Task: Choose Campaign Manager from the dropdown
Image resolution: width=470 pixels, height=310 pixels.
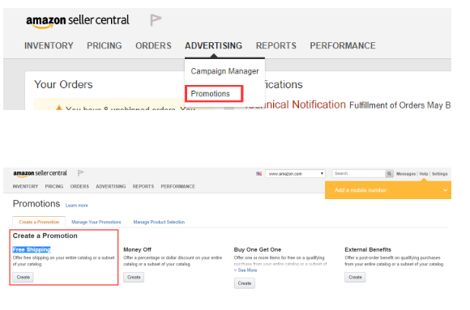Action: [224, 71]
